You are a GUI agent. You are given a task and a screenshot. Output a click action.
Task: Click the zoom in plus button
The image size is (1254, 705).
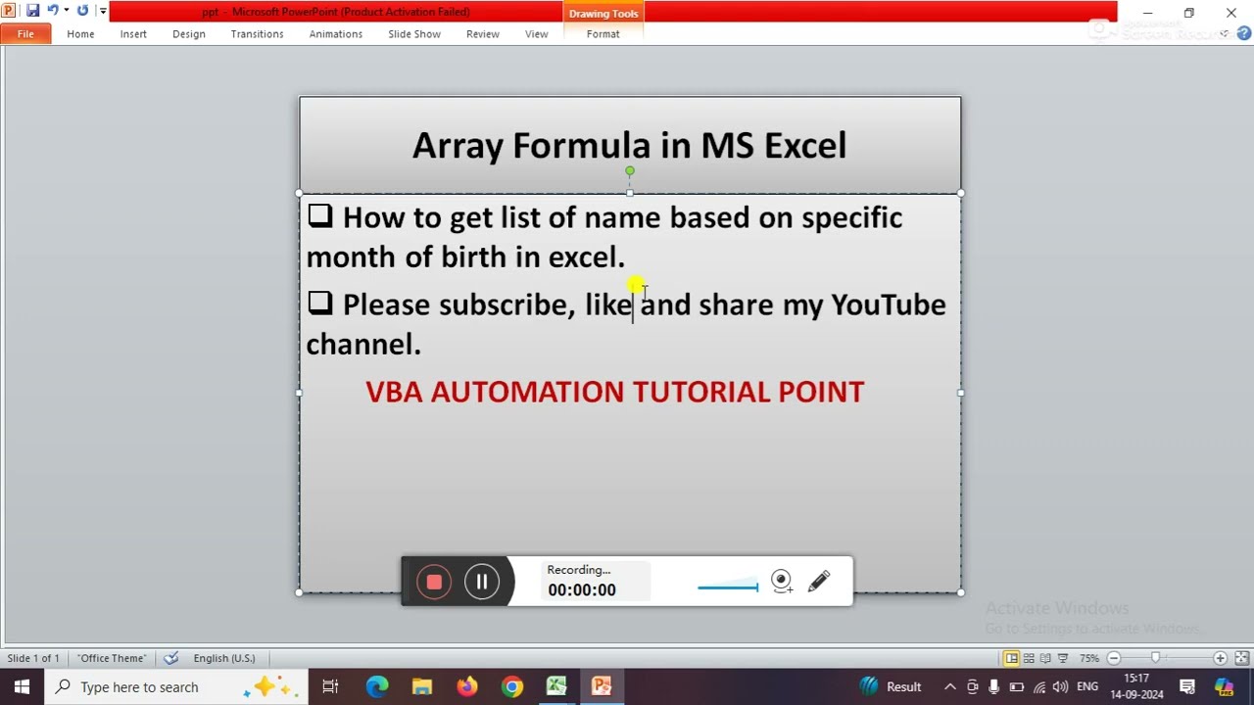(x=1220, y=658)
